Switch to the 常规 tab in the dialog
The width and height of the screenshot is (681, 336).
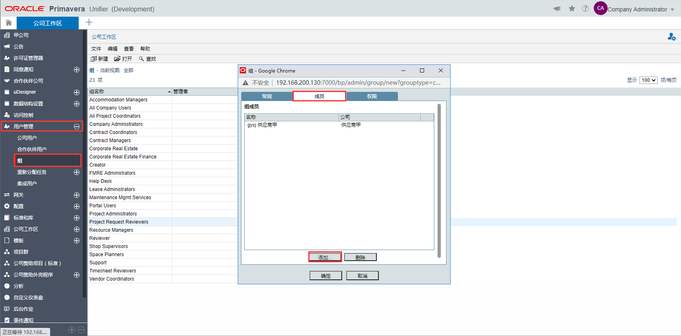[267, 96]
